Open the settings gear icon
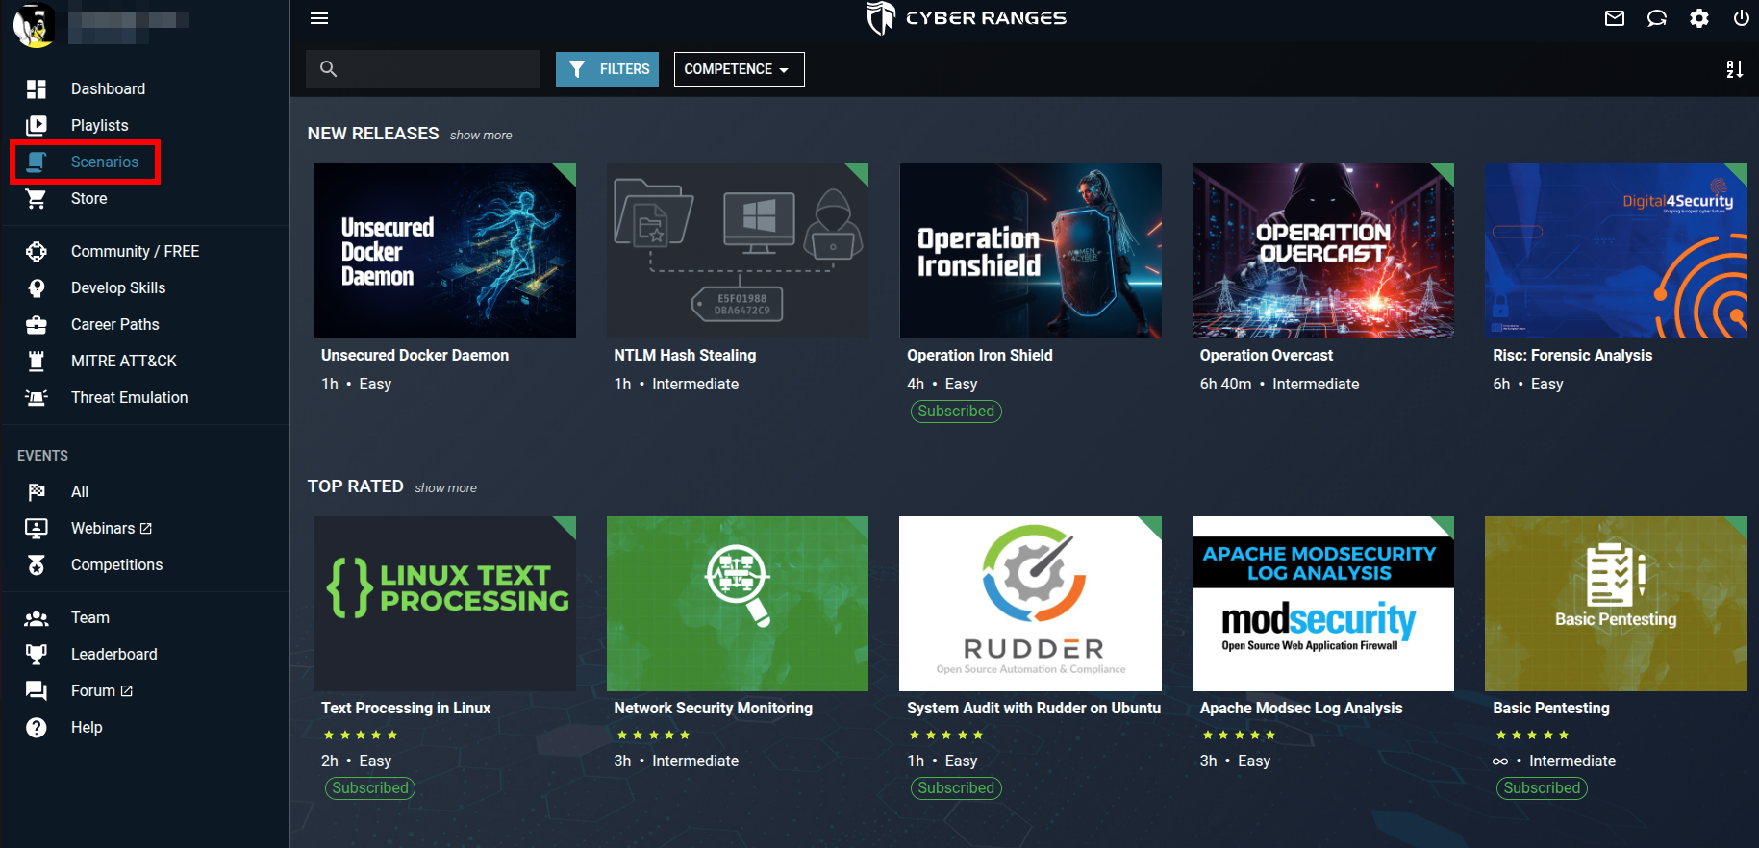This screenshot has height=848, width=1759. point(1699,18)
